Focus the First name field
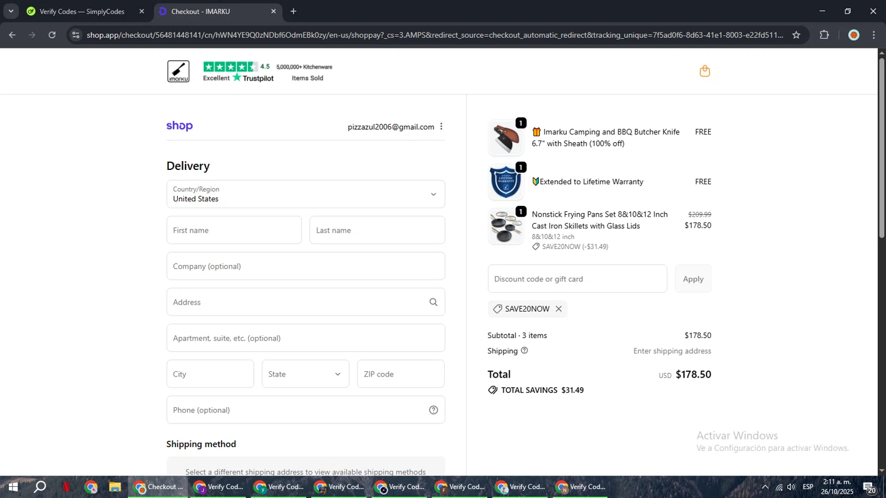This screenshot has width=886, height=498. point(234,230)
